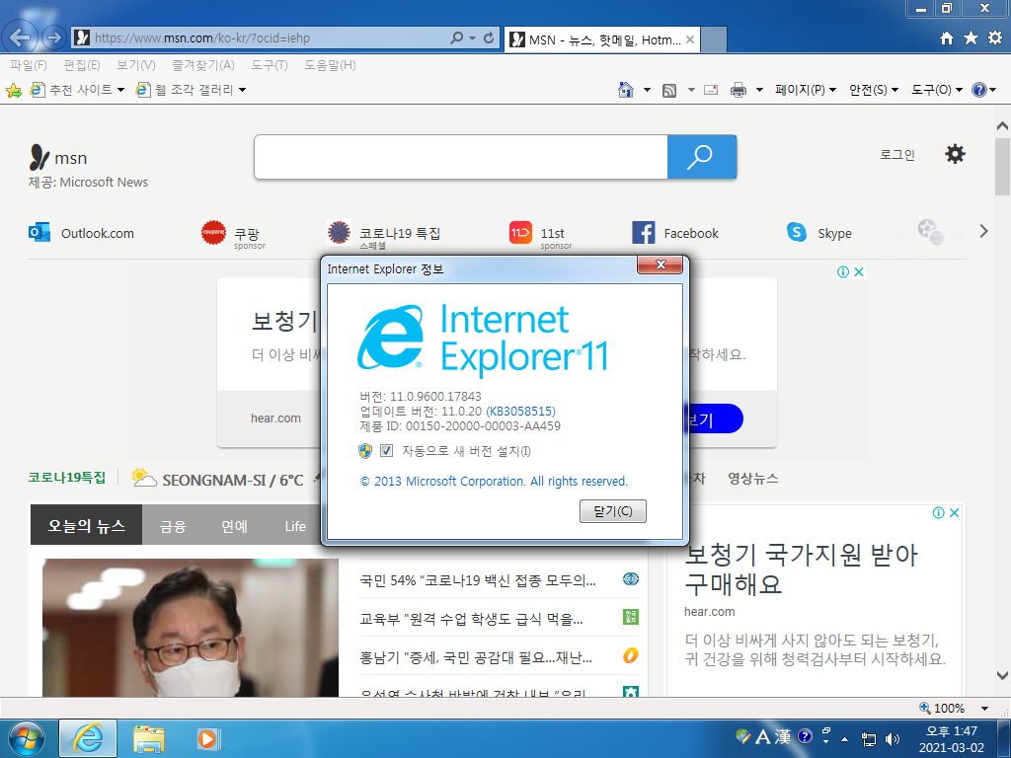Viewport: 1011px width, 758px height.
Task: Open 페이지(P) dropdown menu
Action: [806, 90]
